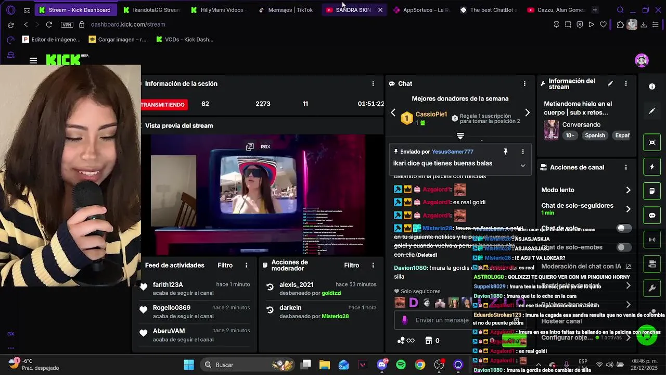Screen dimensions: 666x375
Task: Show the next top donor with the right arrow
Action: click(x=527, y=113)
